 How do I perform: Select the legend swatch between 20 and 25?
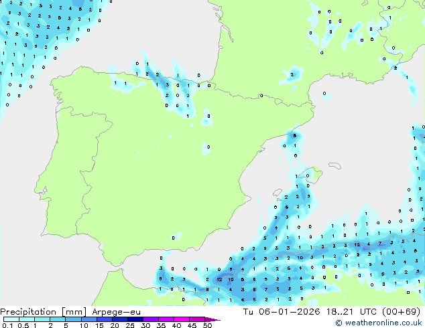pos(120,319)
